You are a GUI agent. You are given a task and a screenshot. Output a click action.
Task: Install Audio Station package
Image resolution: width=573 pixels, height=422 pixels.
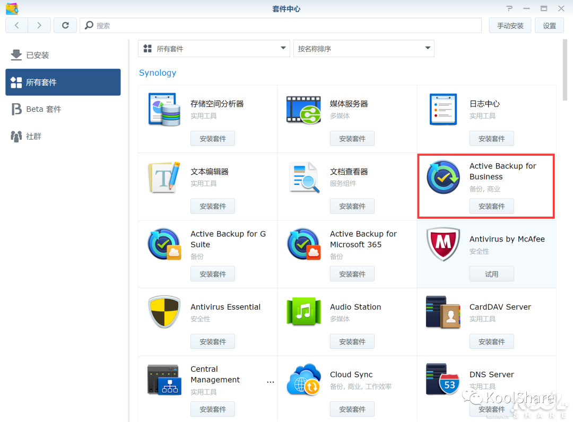352,342
